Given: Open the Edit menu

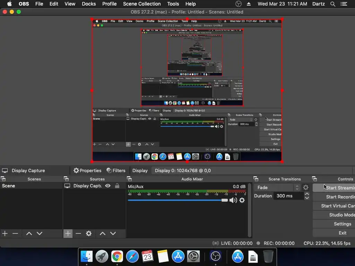Looking at the screenshot, I should [54, 4].
